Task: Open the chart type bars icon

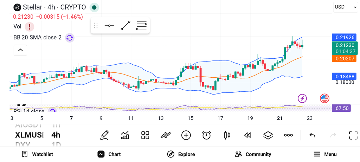Action: pyautogui.click(x=125, y=135)
